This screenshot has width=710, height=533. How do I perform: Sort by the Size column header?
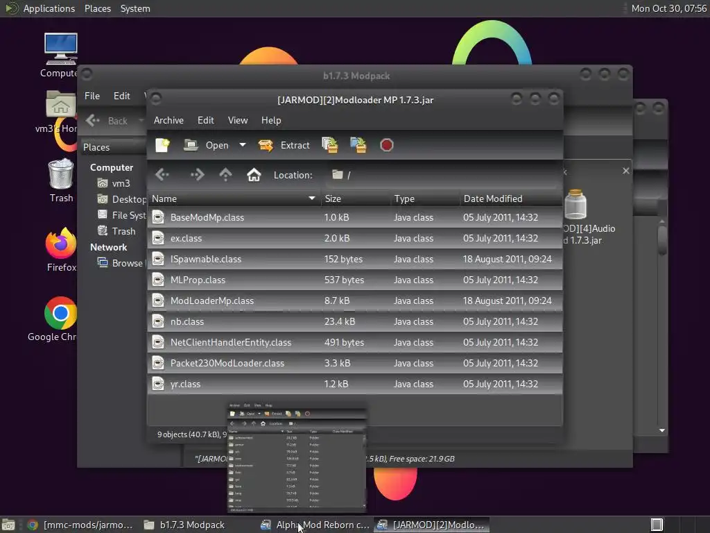(356, 198)
